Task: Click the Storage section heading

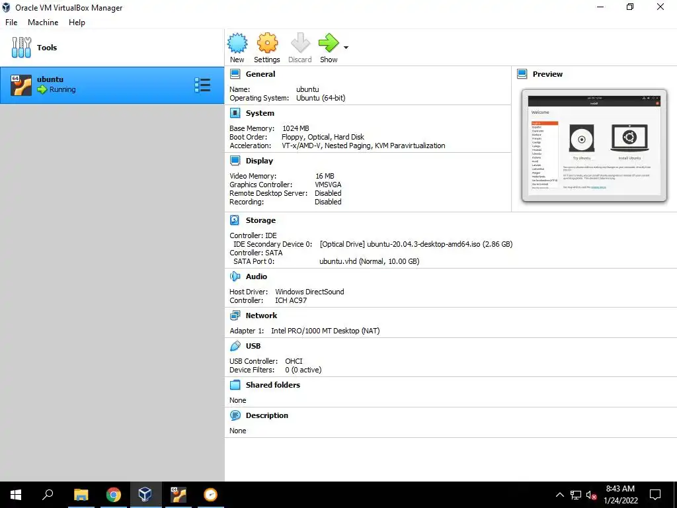Action: (x=260, y=220)
